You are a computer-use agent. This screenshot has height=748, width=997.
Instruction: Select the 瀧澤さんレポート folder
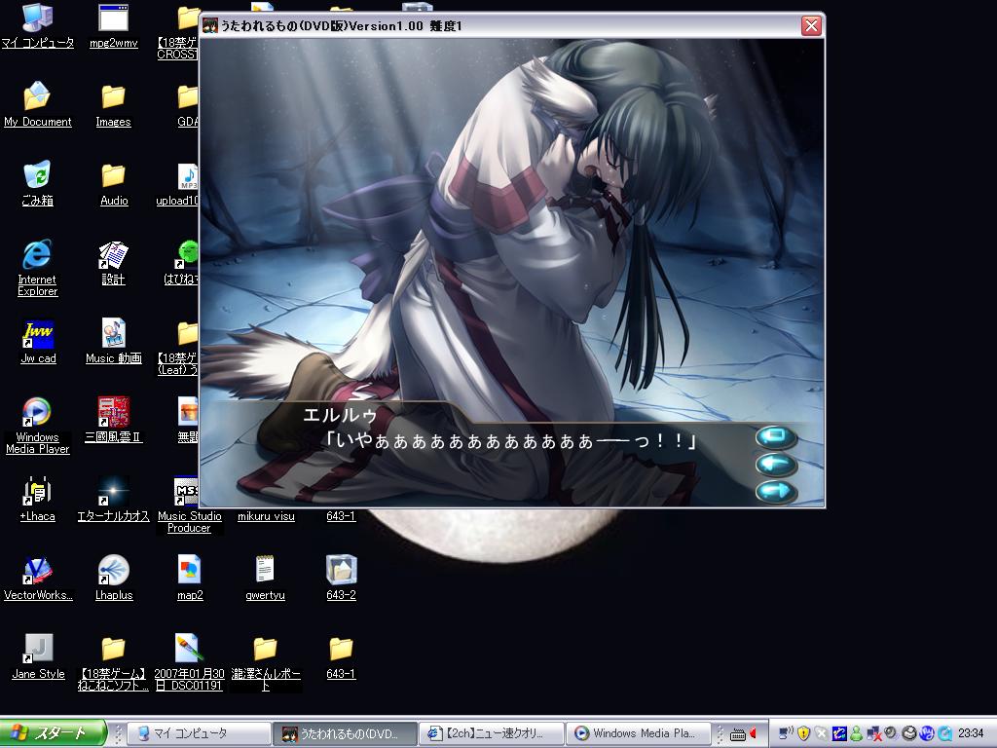tap(265, 662)
